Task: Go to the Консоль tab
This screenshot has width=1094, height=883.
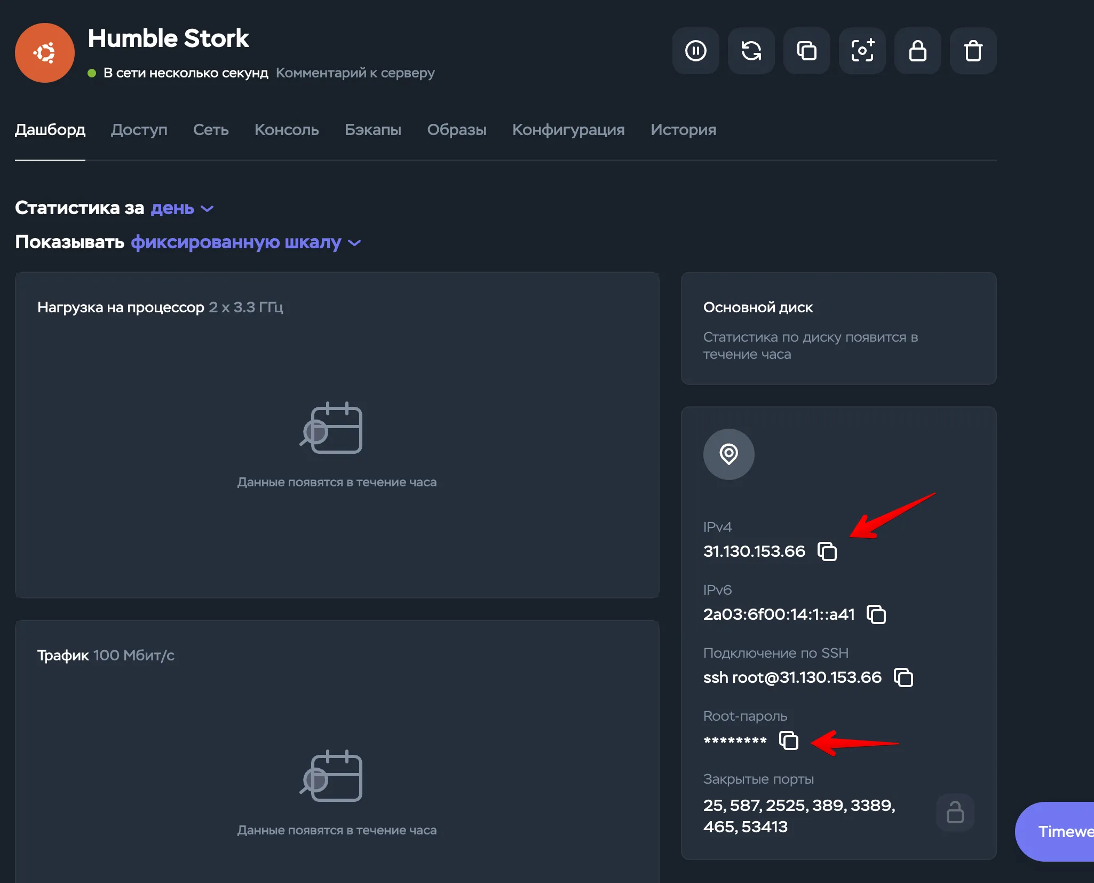Action: point(286,130)
